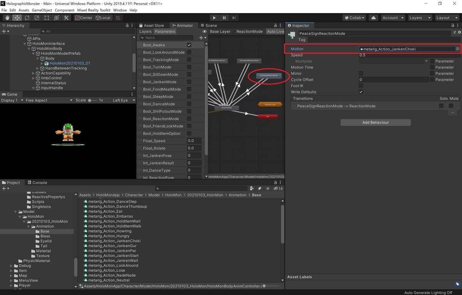
Task: Switch to Animator Layers tab
Action: 146,32
